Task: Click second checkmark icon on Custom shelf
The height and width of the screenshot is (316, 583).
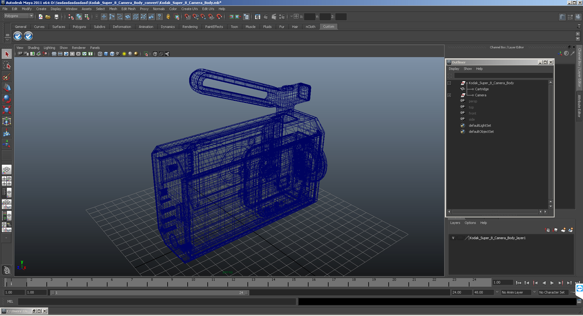Action: tap(28, 36)
